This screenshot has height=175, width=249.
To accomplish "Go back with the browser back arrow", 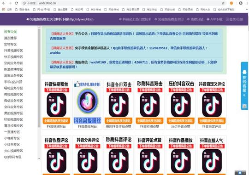I will 4,3.
